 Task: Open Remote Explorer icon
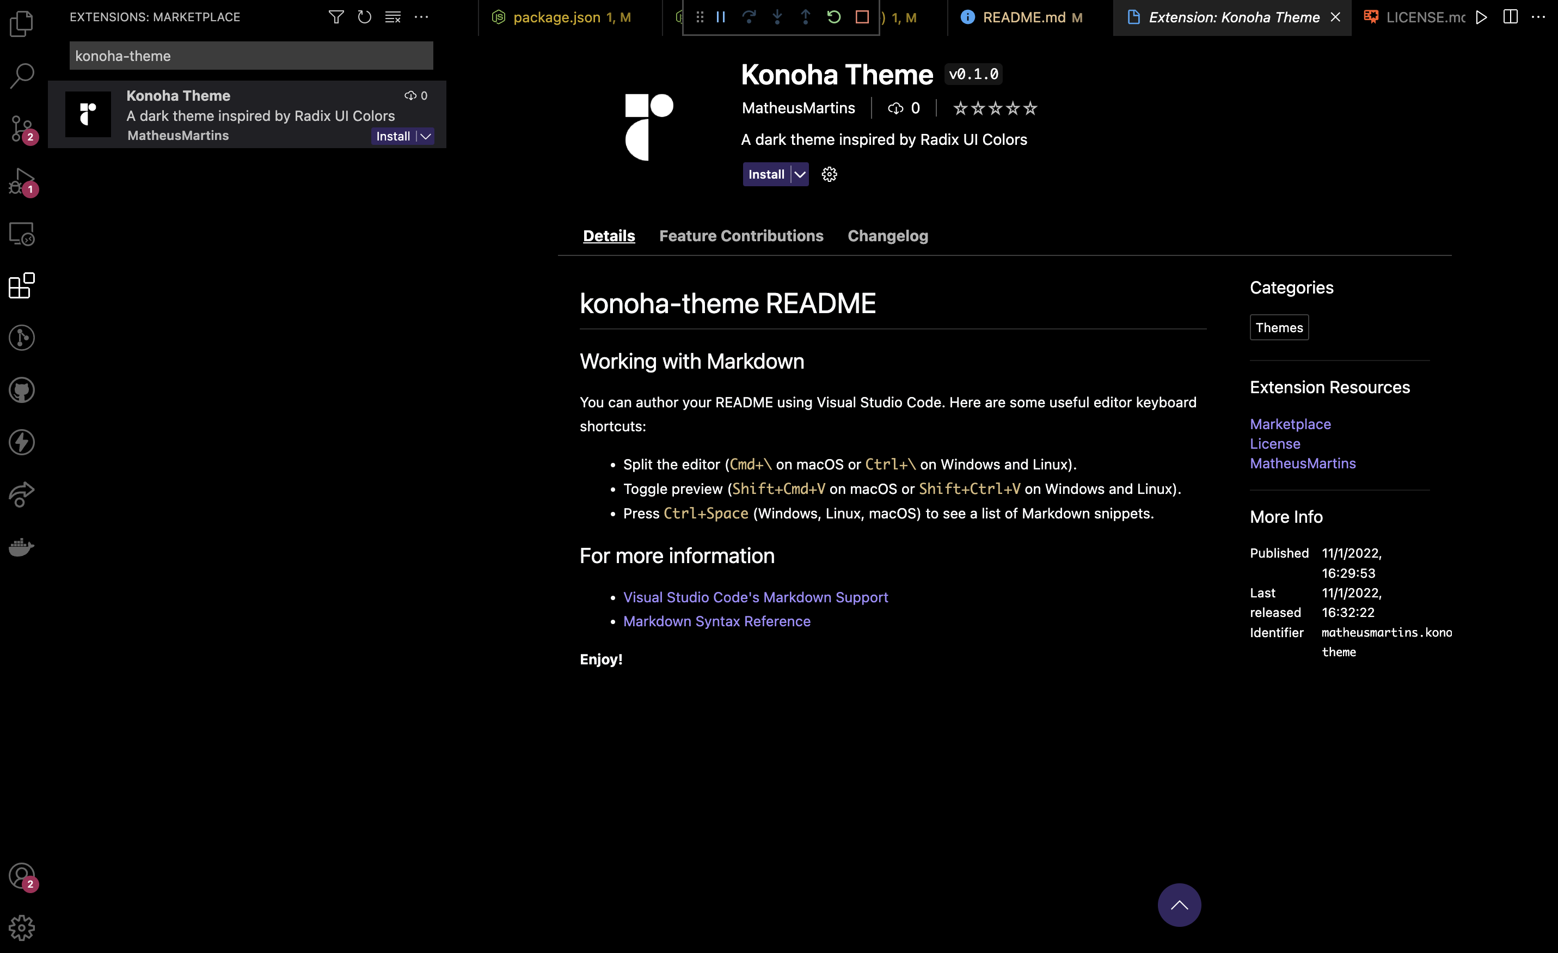coord(21,234)
